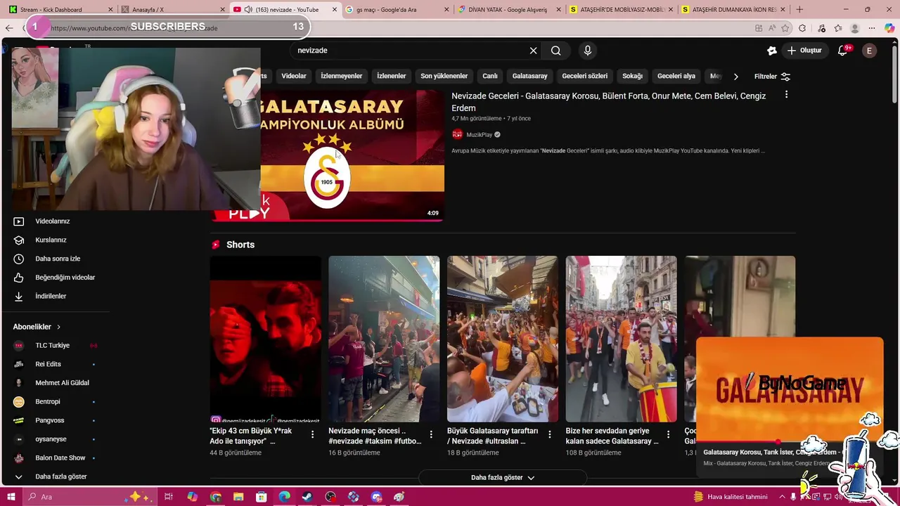Viewport: 900px width, 506px height.
Task: Open Steam from the taskbar
Action: pyautogui.click(x=307, y=497)
